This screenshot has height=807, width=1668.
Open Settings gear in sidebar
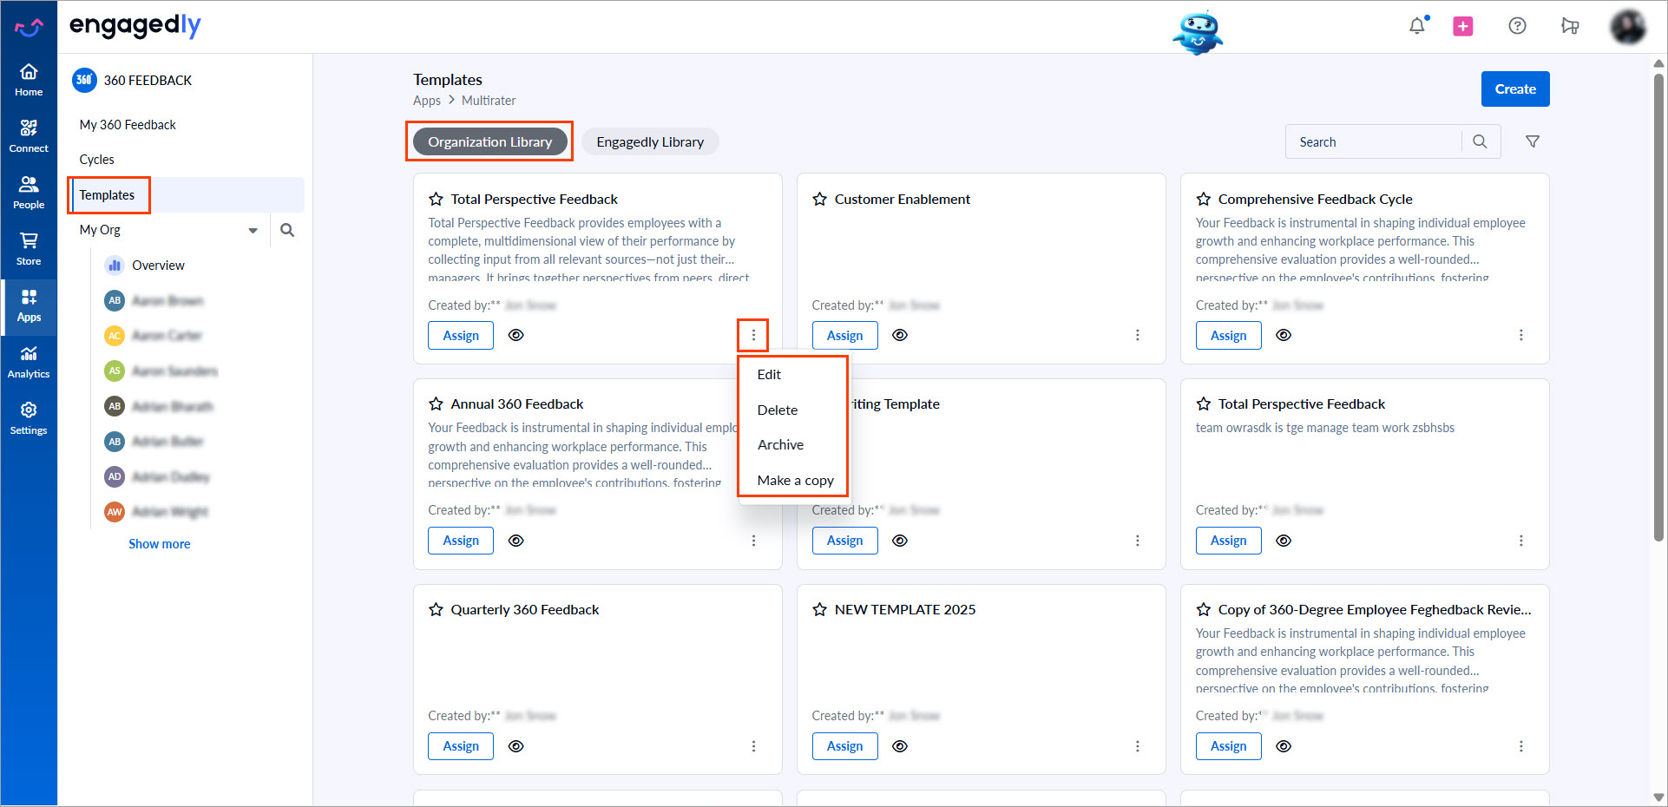click(x=29, y=417)
